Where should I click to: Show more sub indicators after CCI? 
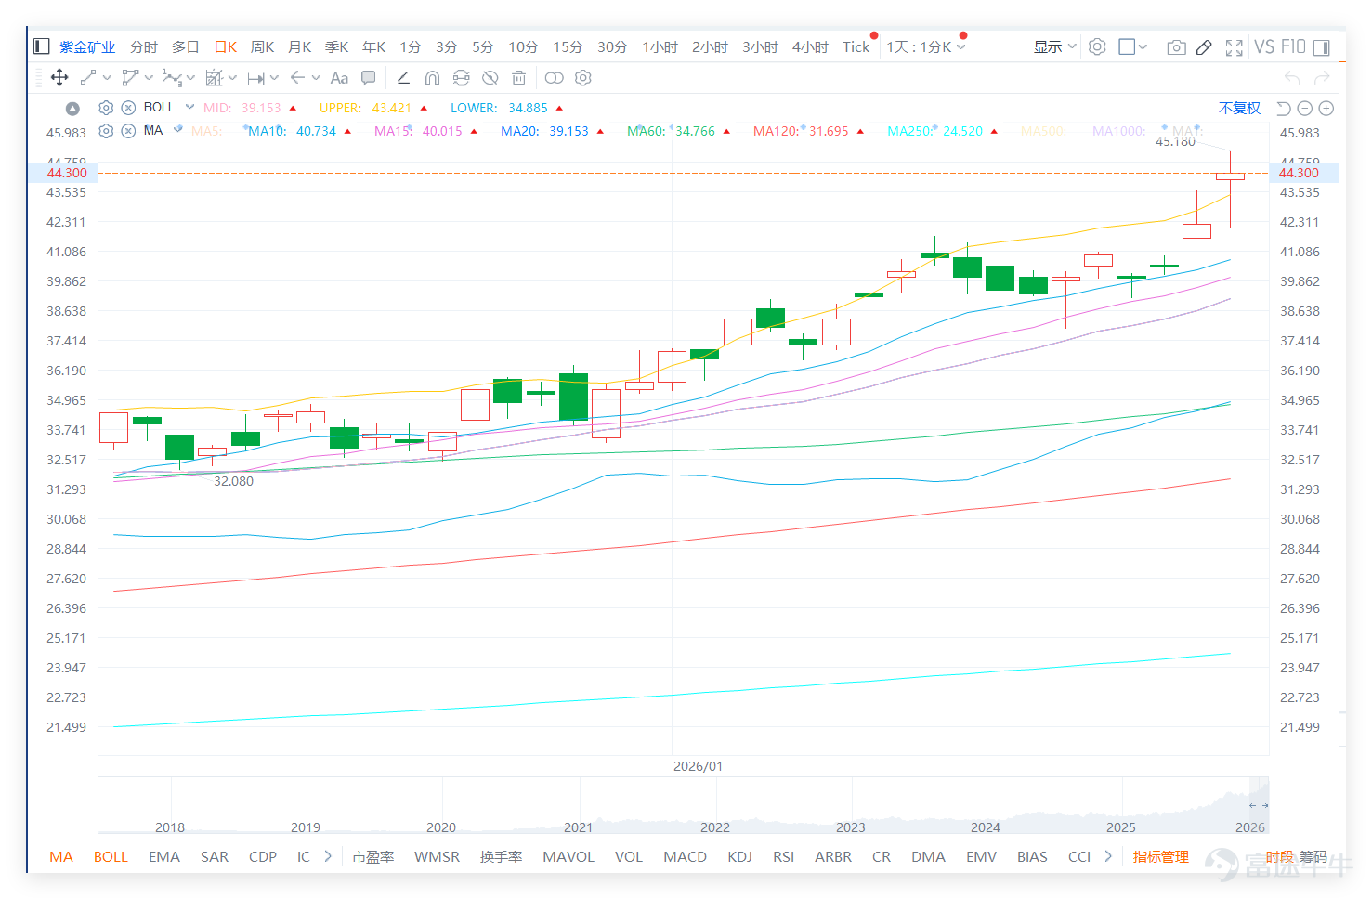tap(1108, 856)
